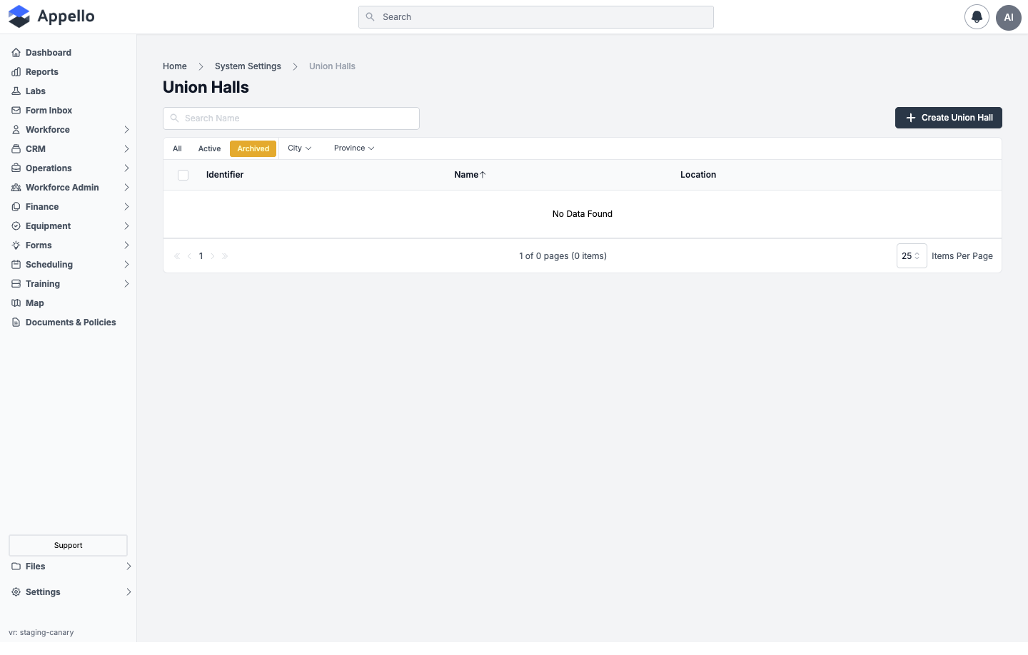Follow the Home breadcrumb link

(x=175, y=66)
